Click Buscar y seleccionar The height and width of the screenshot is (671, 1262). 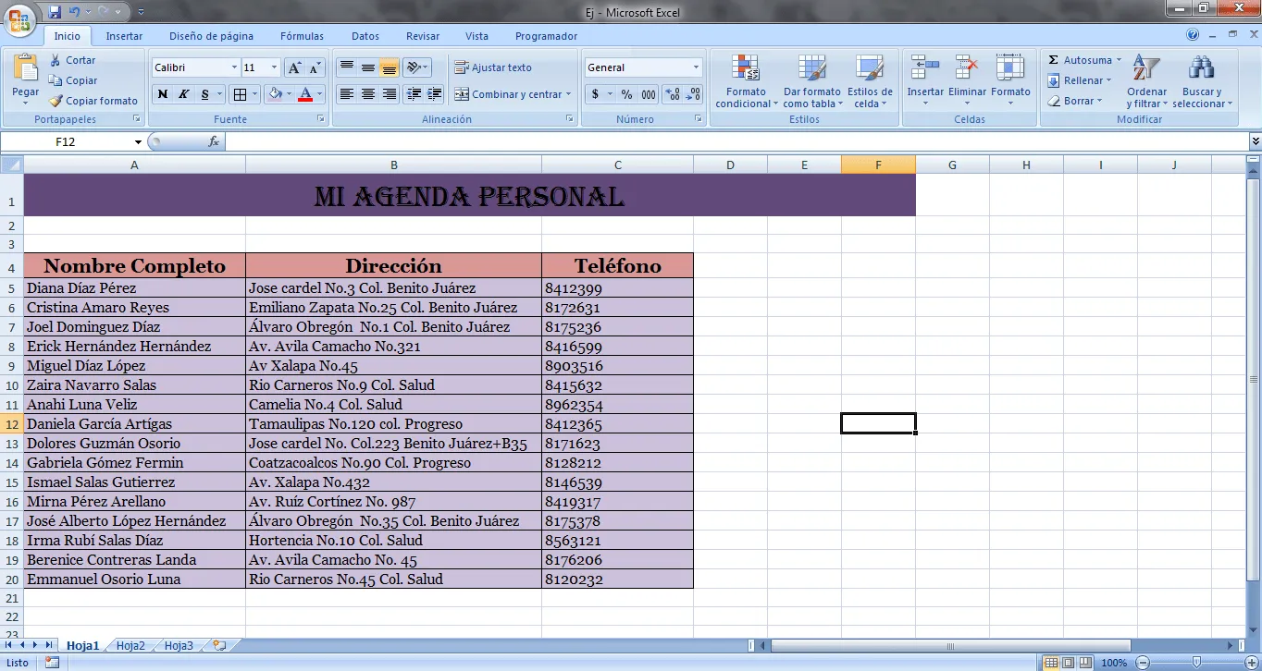1202,81
